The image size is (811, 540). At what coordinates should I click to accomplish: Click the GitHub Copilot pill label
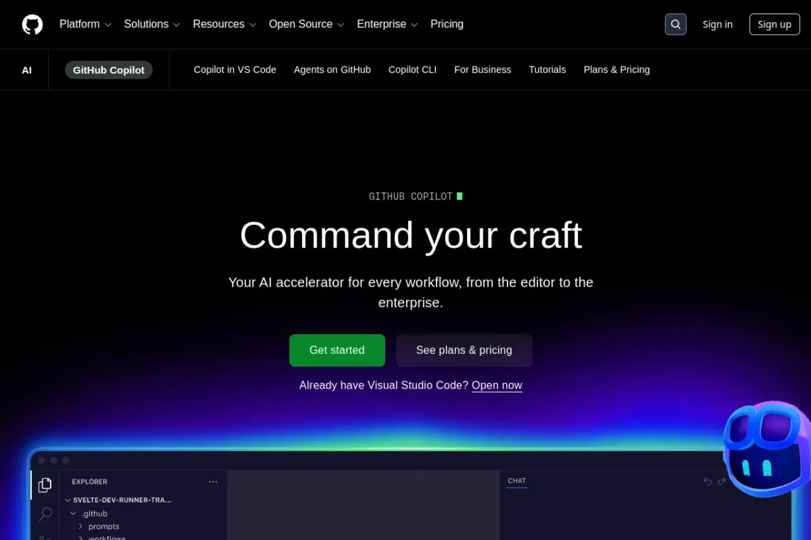tap(108, 70)
